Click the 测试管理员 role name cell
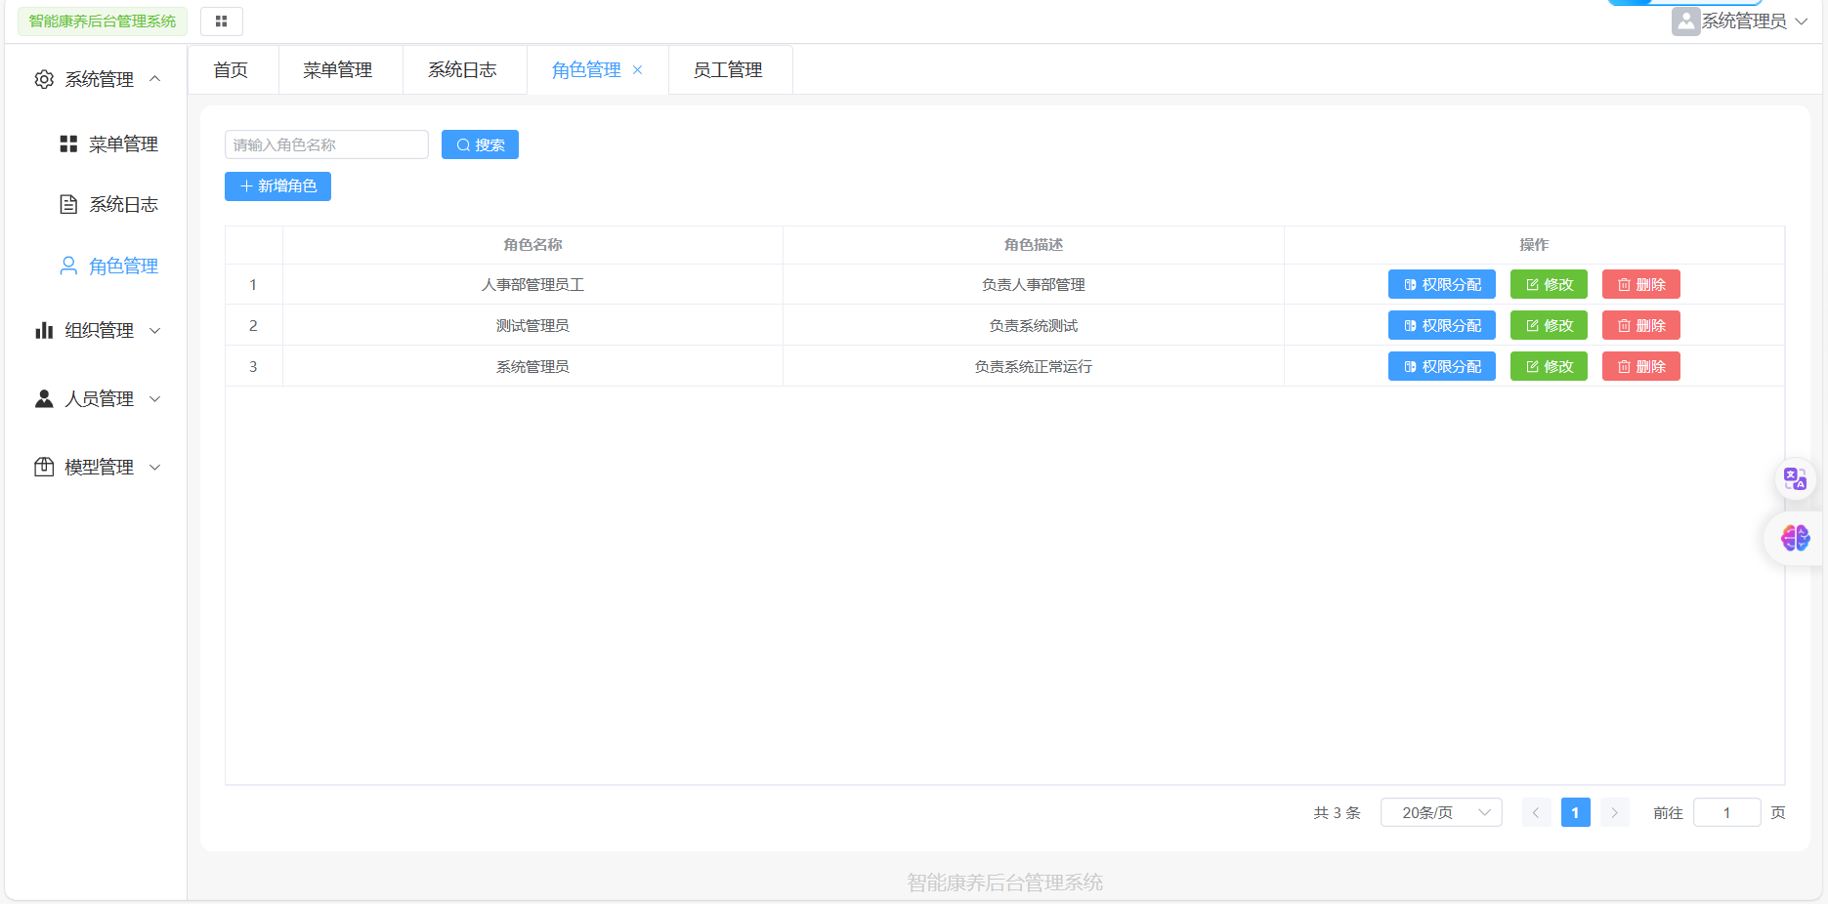Screen dimensions: 1828x904 point(532,325)
